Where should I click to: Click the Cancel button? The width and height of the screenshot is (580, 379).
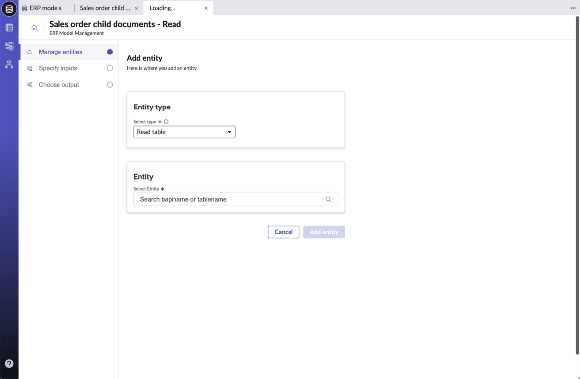tap(284, 232)
